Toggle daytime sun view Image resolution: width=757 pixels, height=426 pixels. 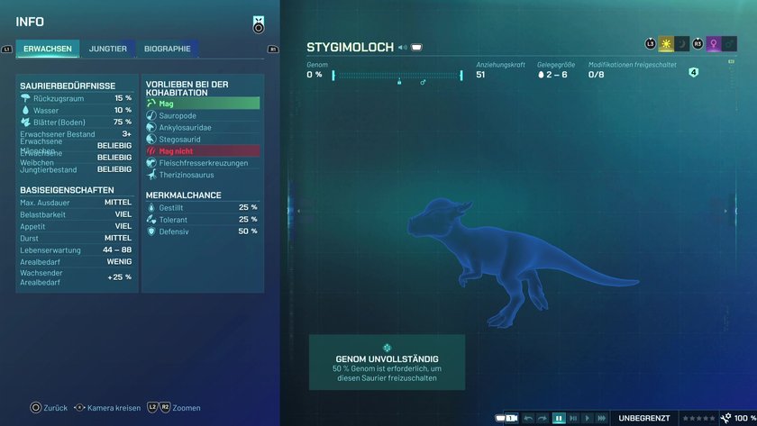tap(666, 44)
